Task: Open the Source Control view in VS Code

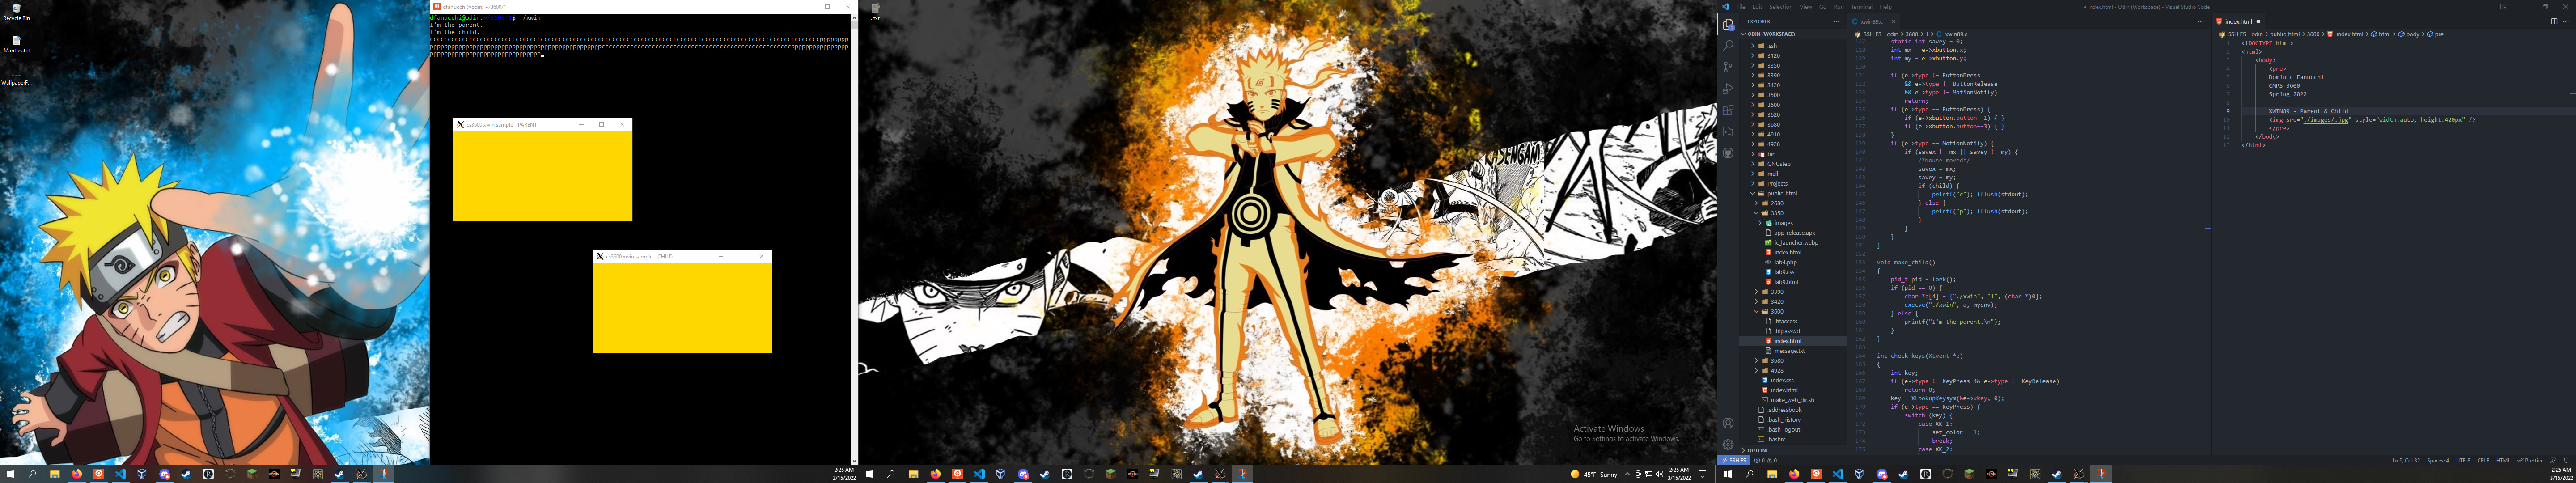Action: point(1728,68)
